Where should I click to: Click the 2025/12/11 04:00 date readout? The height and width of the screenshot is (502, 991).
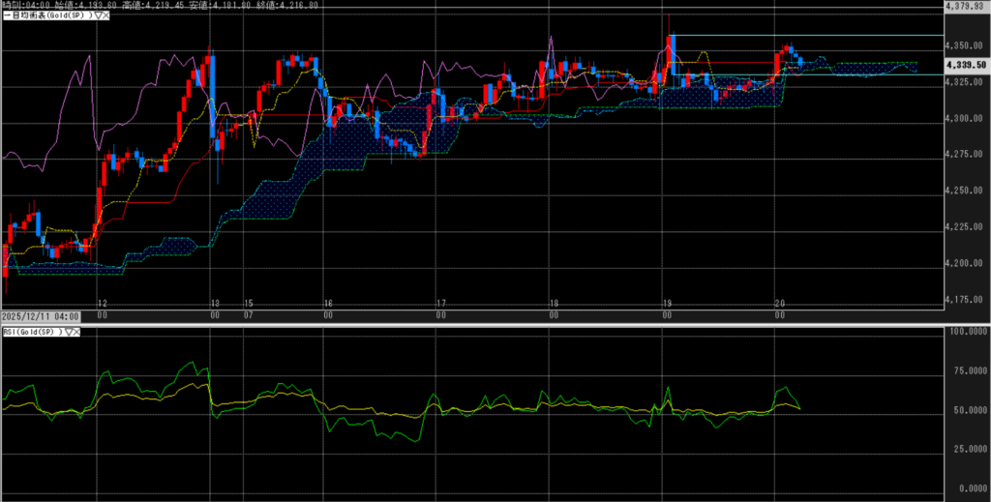click(x=39, y=316)
